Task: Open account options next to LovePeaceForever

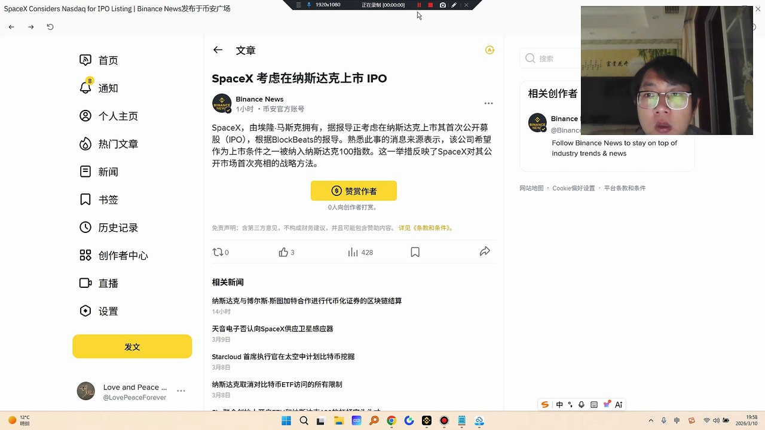Action: [x=181, y=391]
